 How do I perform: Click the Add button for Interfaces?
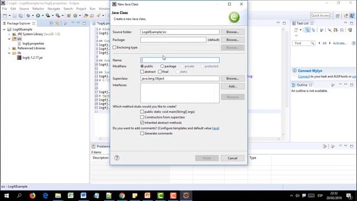pyautogui.click(x=233, y=87)
